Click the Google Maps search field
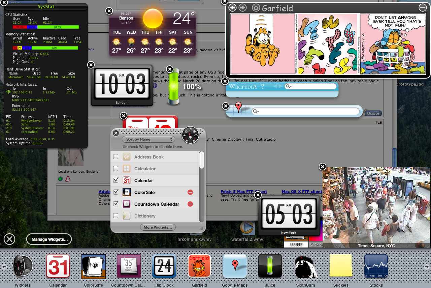This screenshot has height=288, width=431. pyautogui.click(x=306, y=111)
